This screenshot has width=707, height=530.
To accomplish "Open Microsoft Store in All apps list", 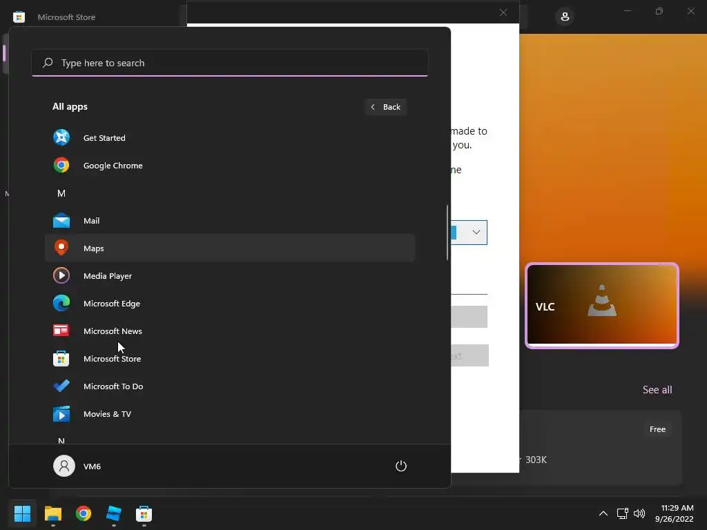I will 230,359.
